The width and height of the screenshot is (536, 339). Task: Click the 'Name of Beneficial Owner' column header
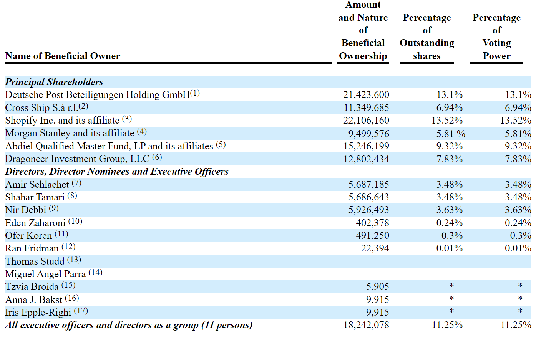point(63,56)
